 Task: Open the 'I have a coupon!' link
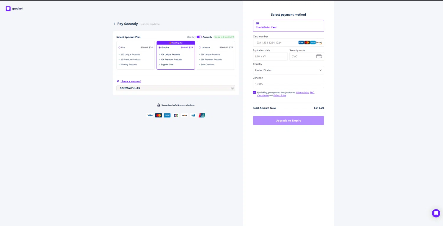pos(131,81)
